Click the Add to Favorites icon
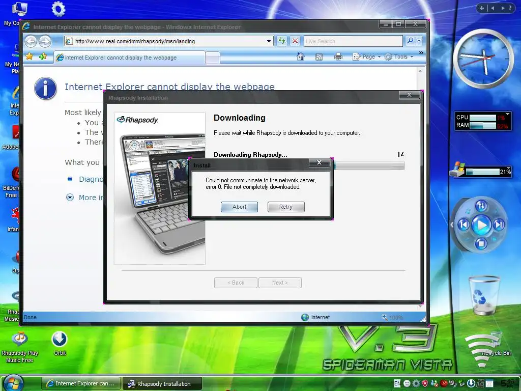 43,57
